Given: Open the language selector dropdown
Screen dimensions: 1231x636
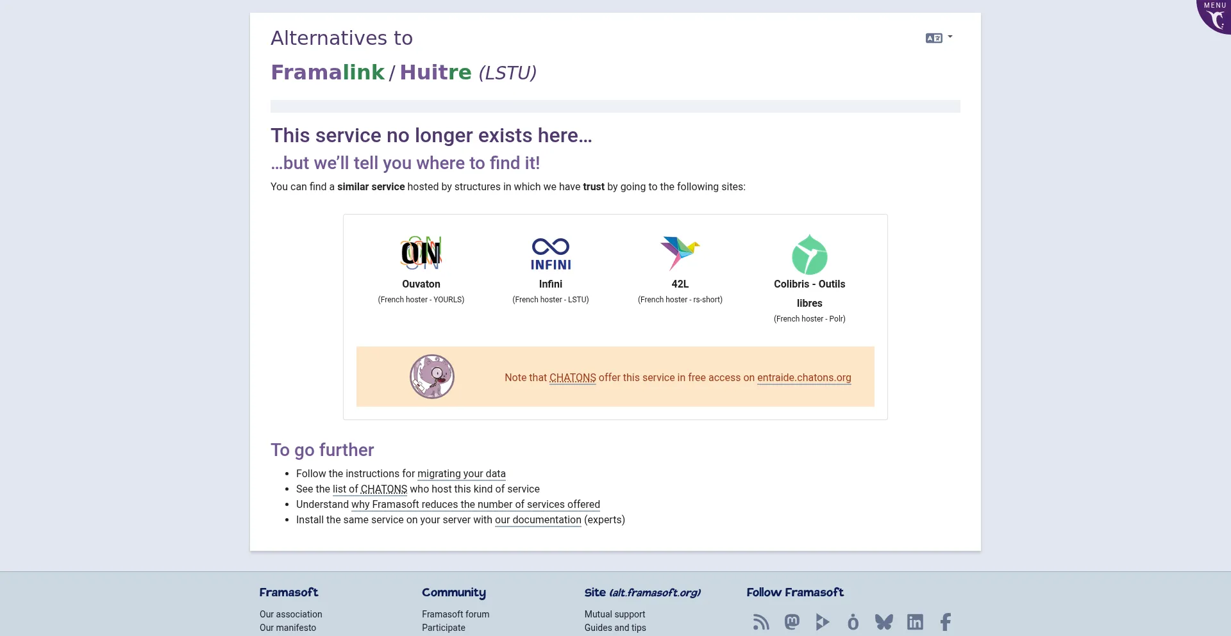Looking at the screenshot, I should pyautogui.click(x=939, y=38).
